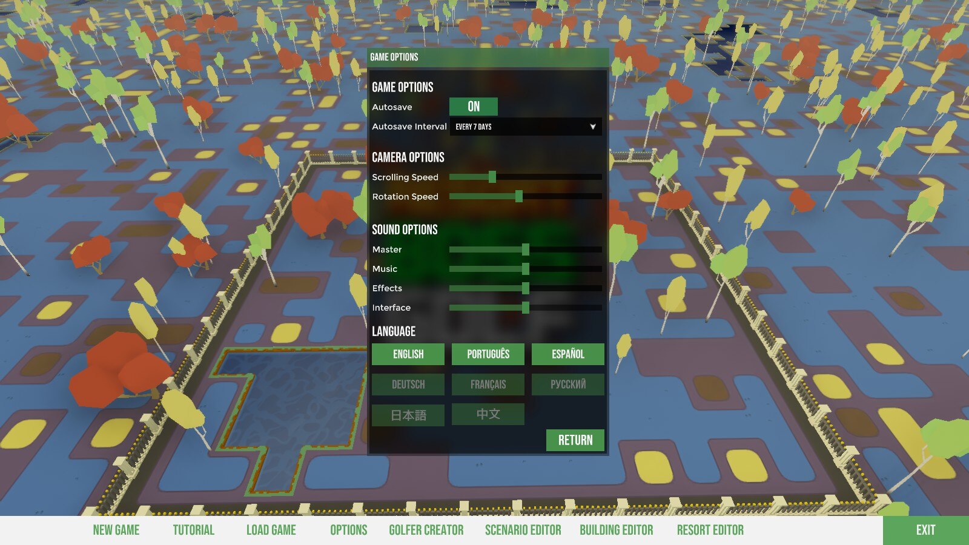Switch language to Português

[x=488, y=354]
